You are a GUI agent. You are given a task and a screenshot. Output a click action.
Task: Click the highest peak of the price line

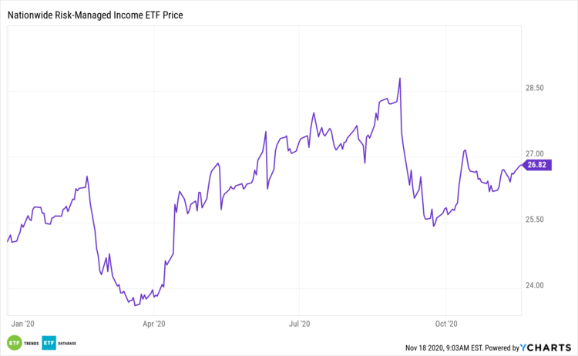(x=400, y=78)
